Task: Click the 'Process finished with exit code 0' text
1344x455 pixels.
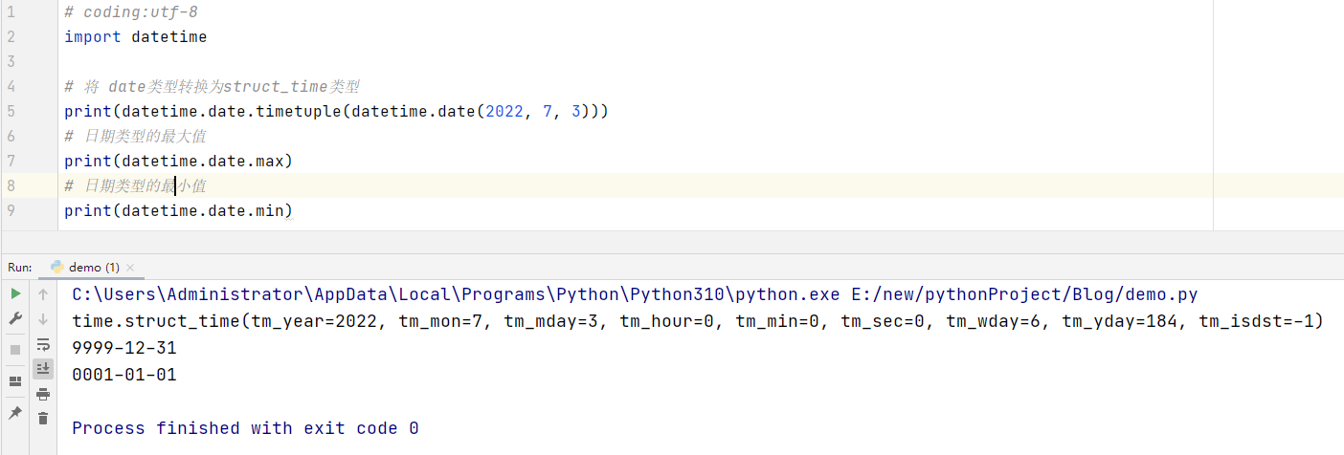Action: pos(245,428)
